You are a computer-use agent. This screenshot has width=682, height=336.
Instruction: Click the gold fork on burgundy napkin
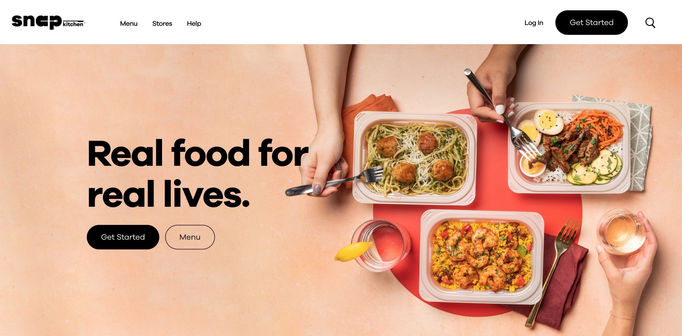pos(553,272)
